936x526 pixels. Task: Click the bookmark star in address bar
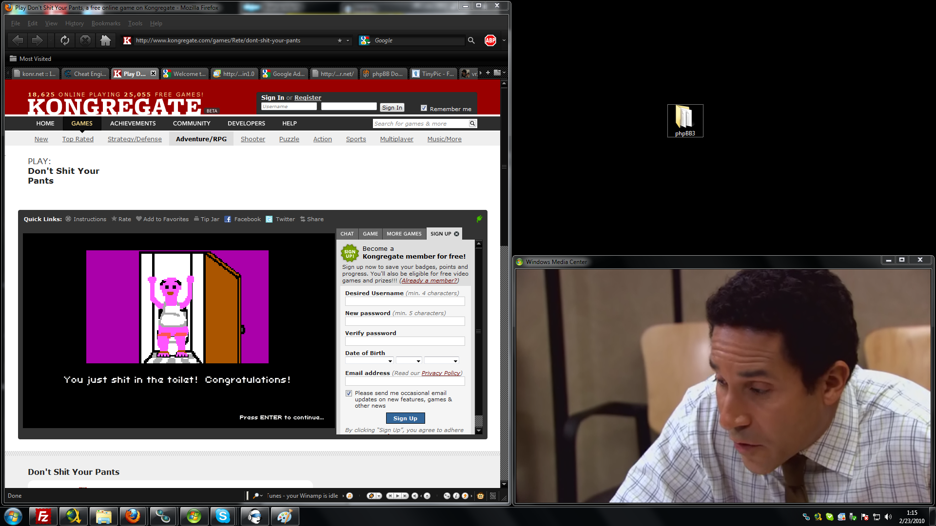click(340, 40)
